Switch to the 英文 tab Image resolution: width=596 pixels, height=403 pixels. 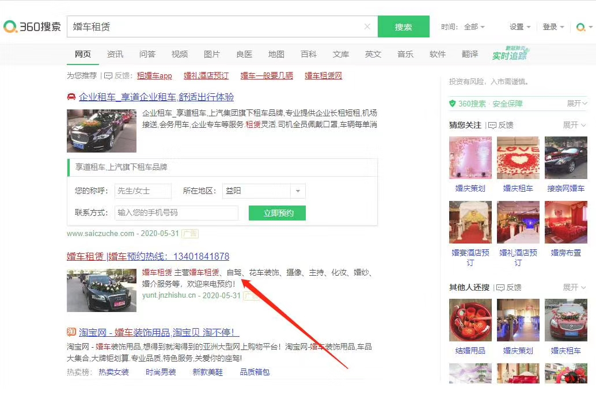[x=373, y=54]
